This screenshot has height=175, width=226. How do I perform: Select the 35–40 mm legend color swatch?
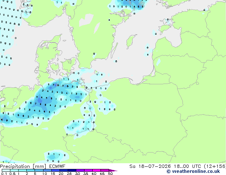pyautogui.click(x=88, y=170)
